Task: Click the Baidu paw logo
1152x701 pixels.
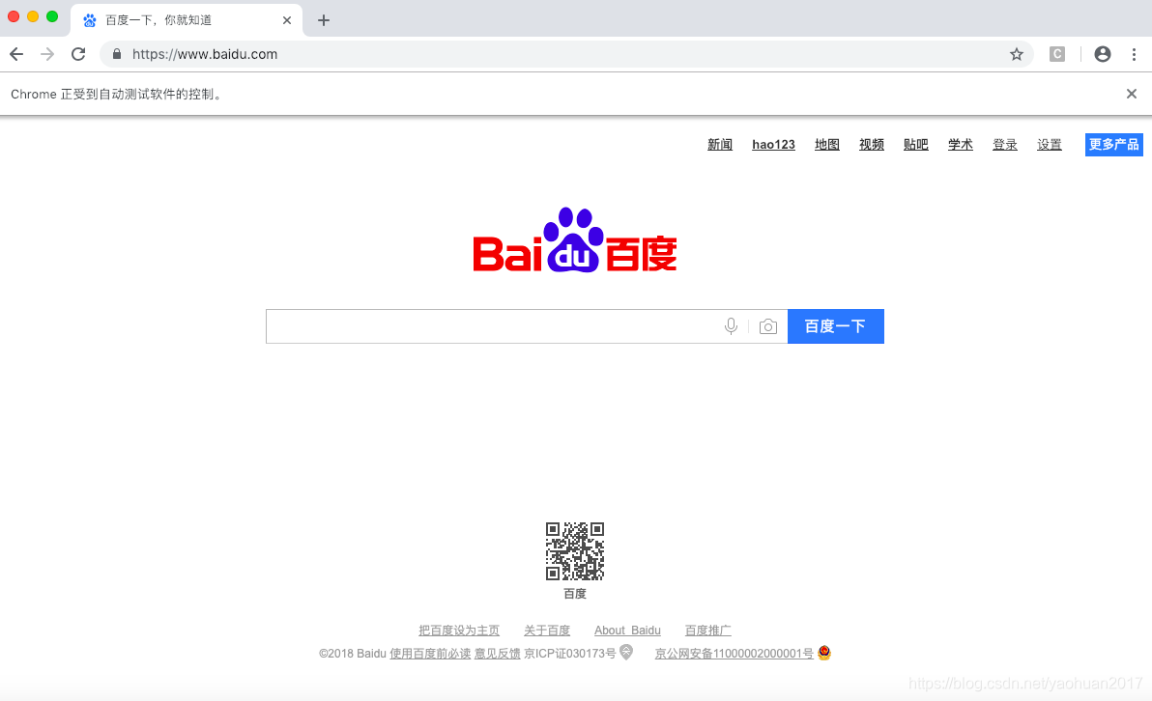Action: pos(574,240)
